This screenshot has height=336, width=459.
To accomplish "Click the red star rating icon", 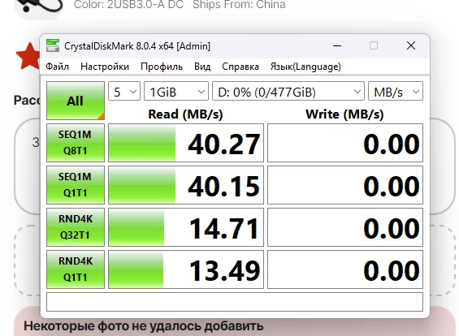I will pos(28,56).
